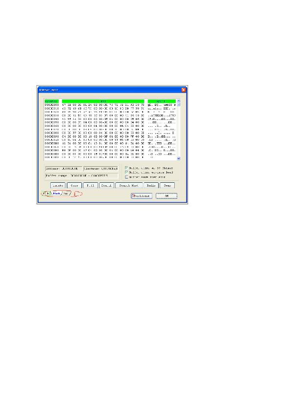Viewport: 290px width, 410px height.
Task: Click the Locate button
Action: pos(58,185)
